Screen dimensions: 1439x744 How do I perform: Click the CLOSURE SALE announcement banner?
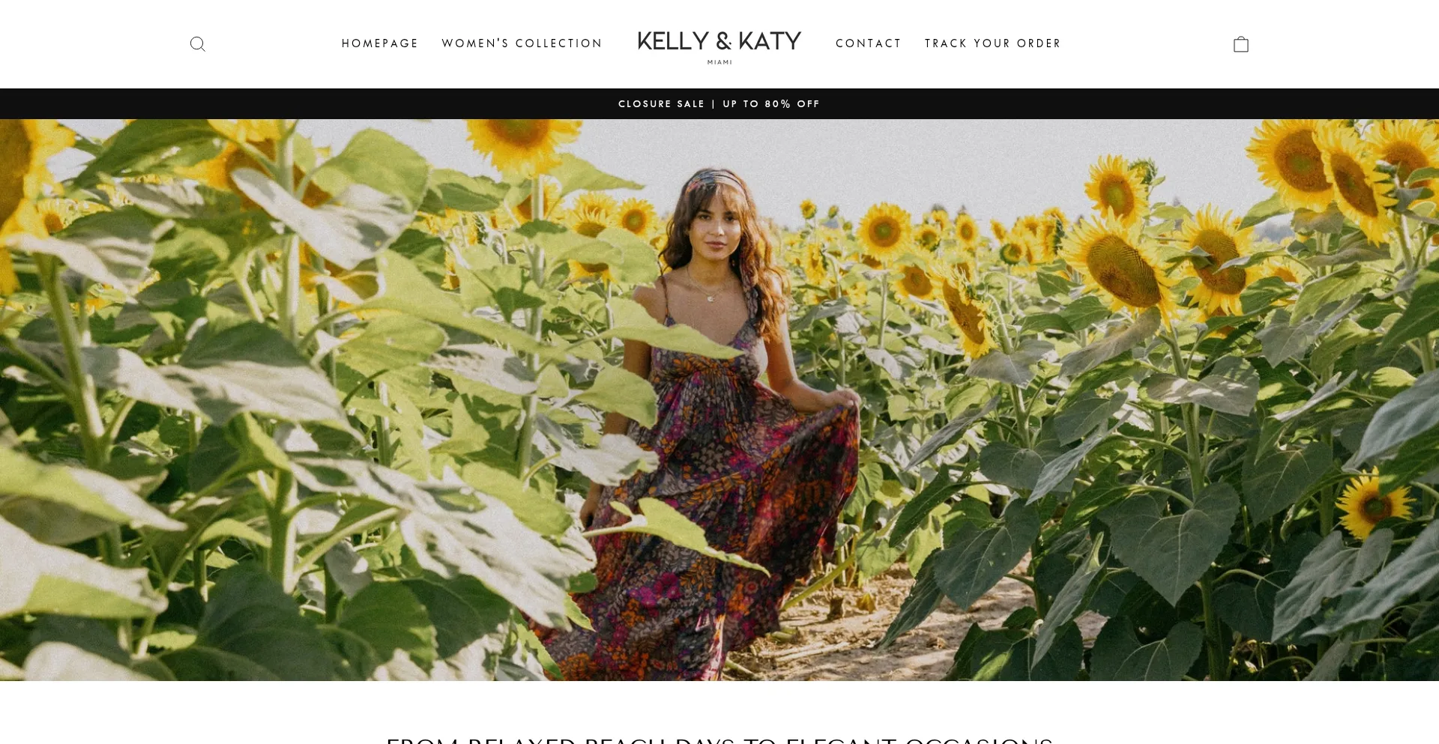[662, 103]
